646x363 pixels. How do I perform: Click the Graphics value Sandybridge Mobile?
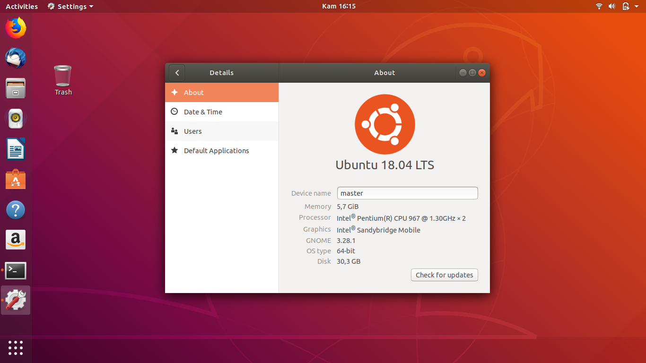[378, 230]
